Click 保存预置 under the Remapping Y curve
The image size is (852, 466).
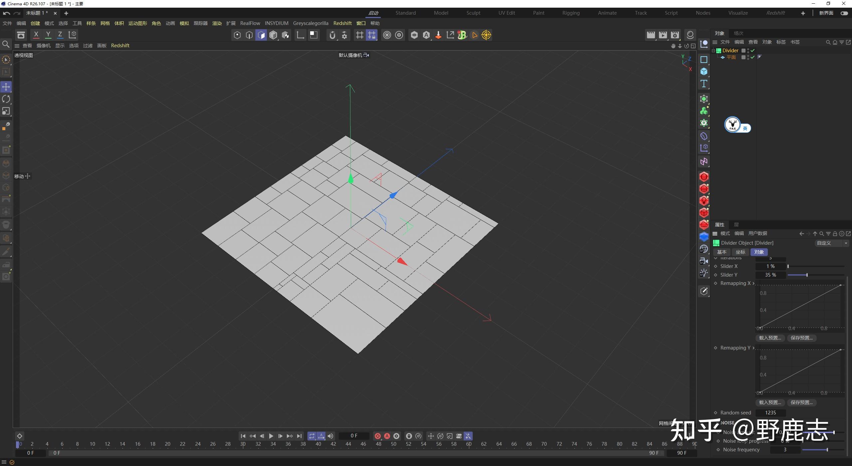coord(802,402)
